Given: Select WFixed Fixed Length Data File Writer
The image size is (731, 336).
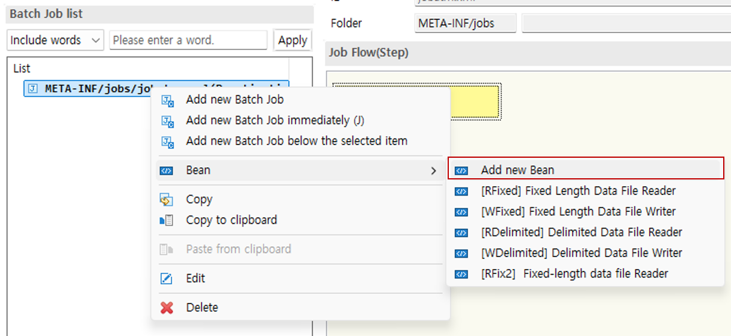Looking at the screenshot, I should [578, 211].
